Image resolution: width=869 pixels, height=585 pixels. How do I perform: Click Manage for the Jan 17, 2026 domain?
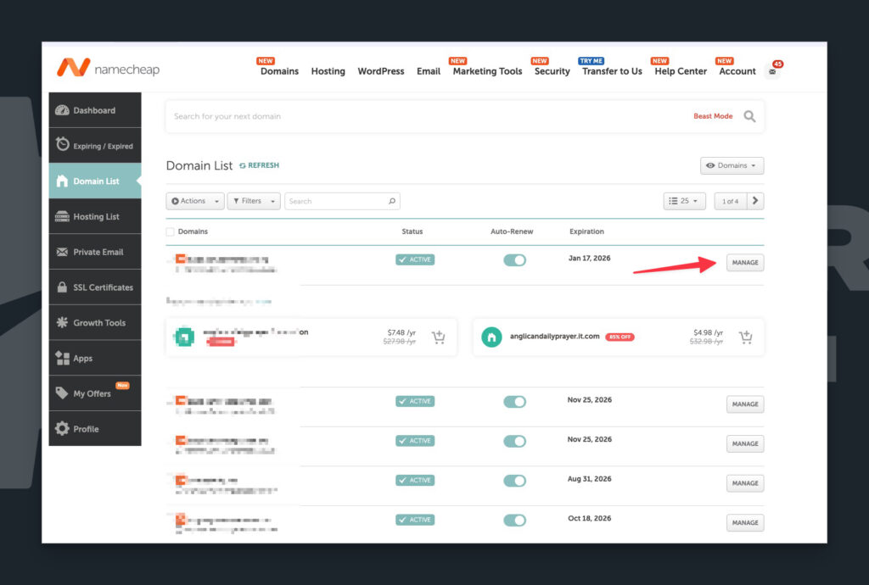744,263
